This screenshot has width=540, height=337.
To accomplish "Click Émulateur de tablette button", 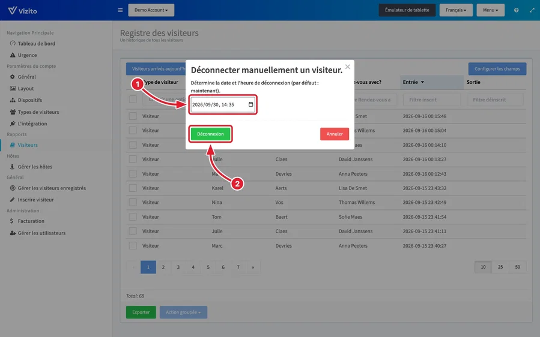I will [x=407, y=10].
